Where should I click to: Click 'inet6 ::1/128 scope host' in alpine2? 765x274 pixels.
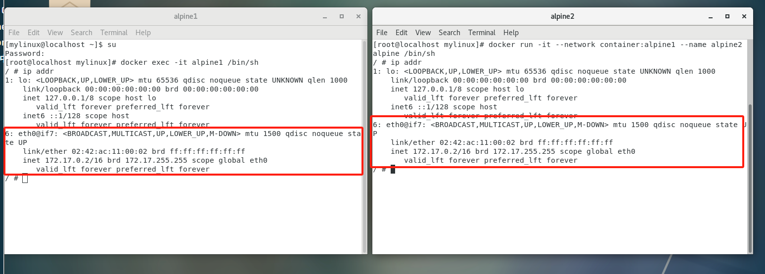click(x=444, y=107)
